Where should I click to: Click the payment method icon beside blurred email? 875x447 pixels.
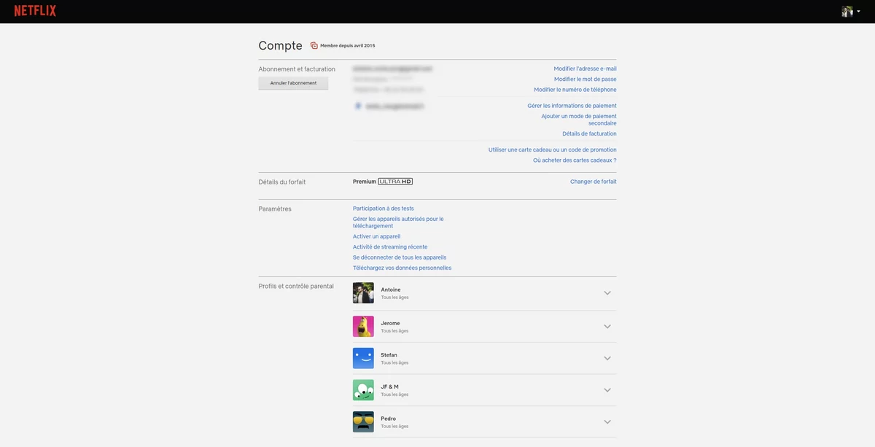(358, 106)
